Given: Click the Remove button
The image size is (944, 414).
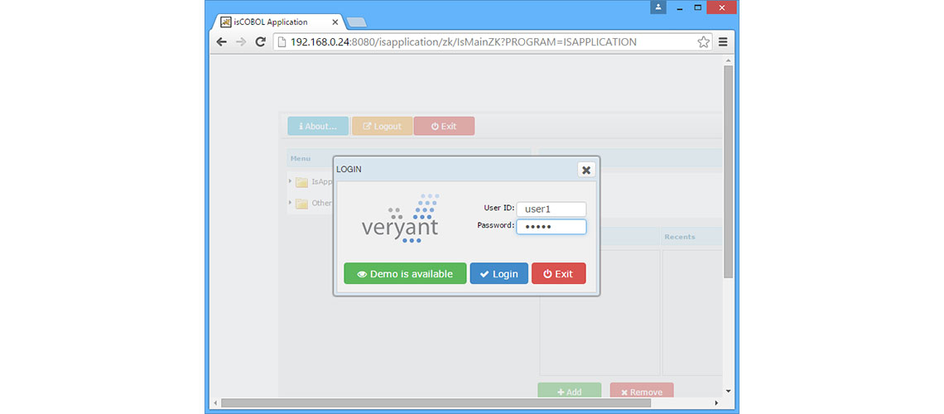Looking at the screenshot, I should (x=642, y=391).
